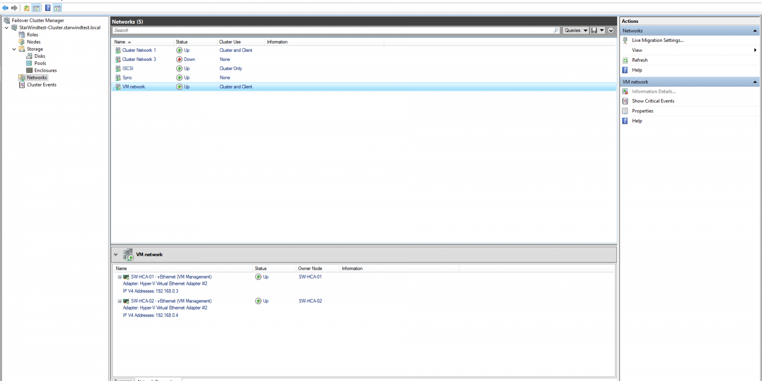The image size is (762, 381).
Task: Click the Information Details icon in Actions pane
Action: (x=625, y=91)
